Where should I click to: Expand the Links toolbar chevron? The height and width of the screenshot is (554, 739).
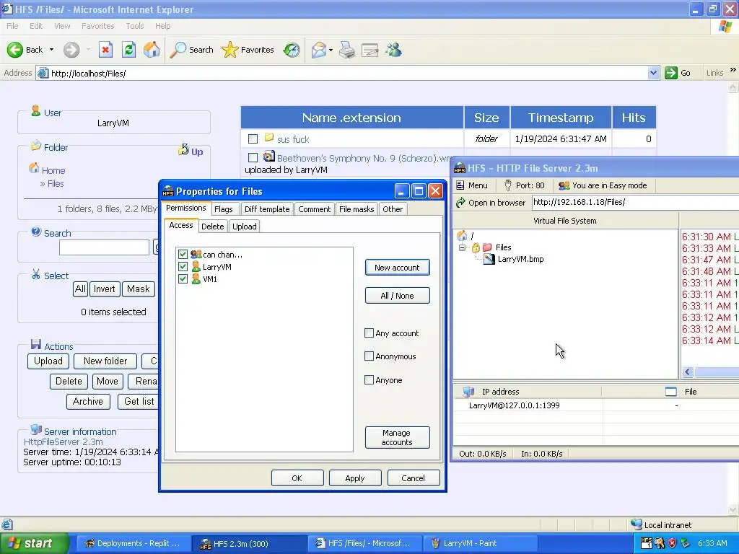click(x=733, y=70)
